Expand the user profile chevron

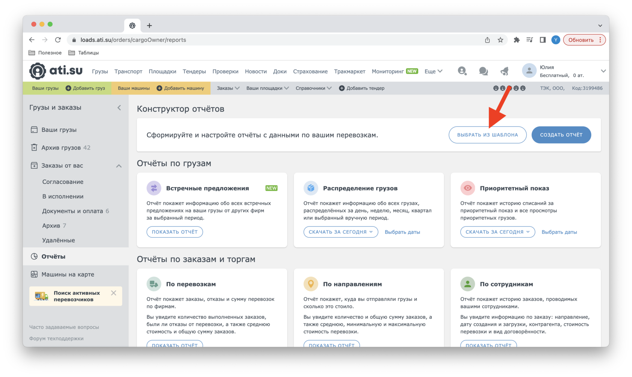point(603,71)
